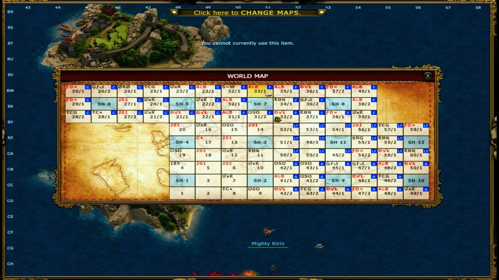Click the Change Maps banner
The image size is (499, 280).
tap(248, 12)
